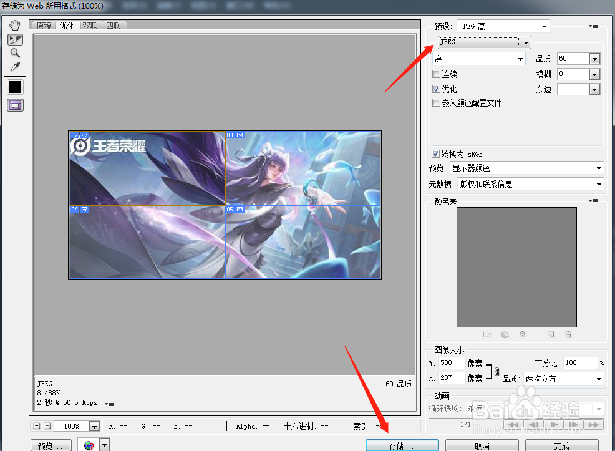Click the 预览... button

tap(51, 445)
